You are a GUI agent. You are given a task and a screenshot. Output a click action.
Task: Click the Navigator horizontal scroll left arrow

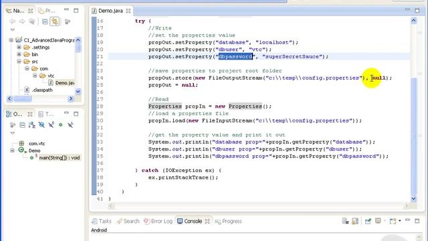pos(9,98)
